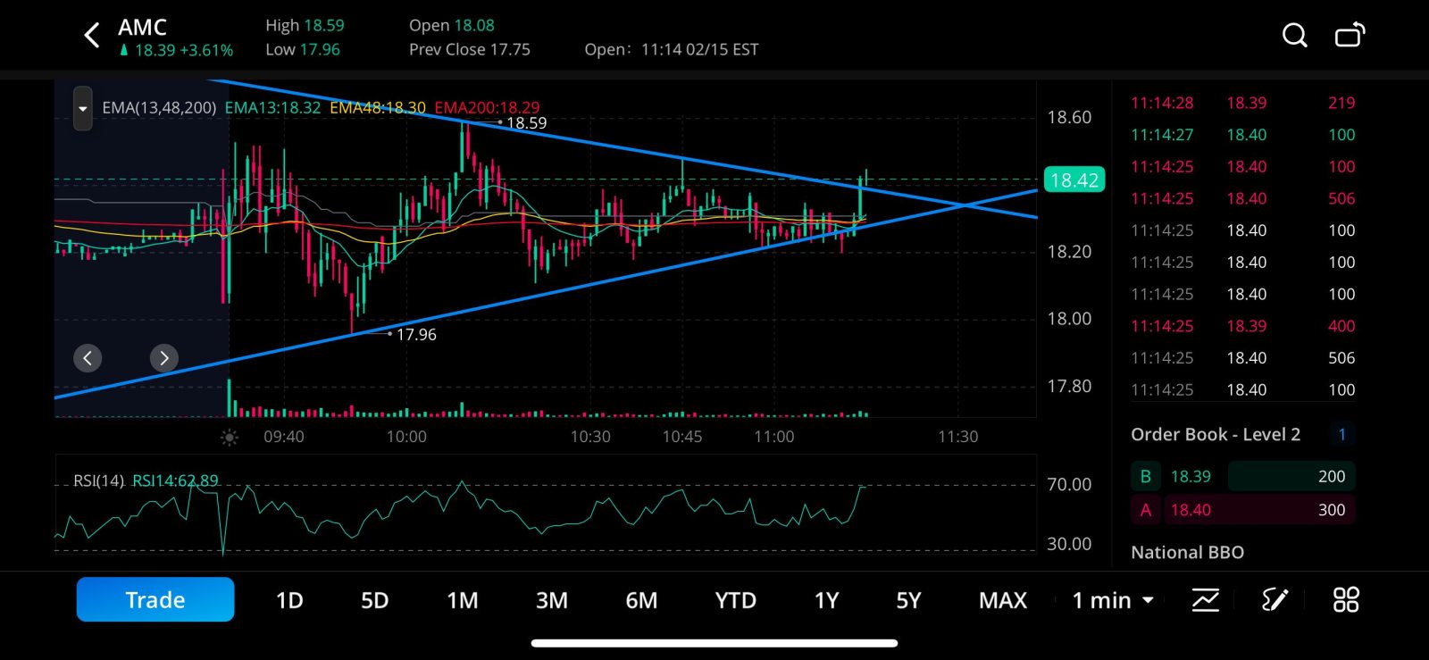
Task: Switch to the 1M timeframe
Action: click(x=463, y=600)
